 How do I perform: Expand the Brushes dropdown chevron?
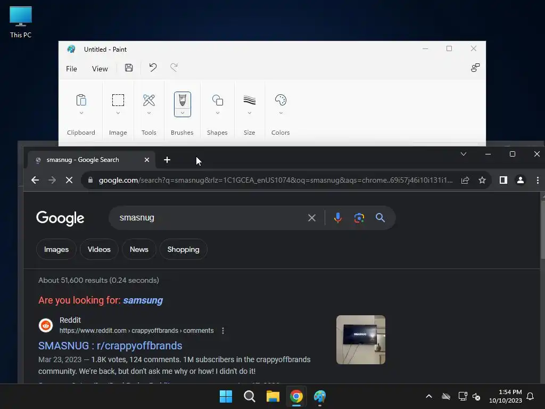point(183,113)
